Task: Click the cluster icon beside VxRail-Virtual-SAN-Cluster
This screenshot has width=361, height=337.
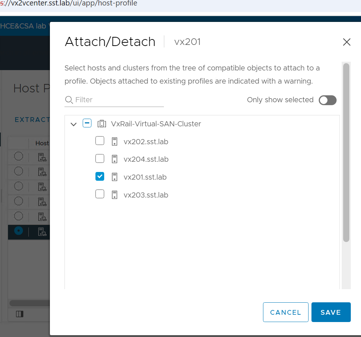Action: click(102, 124)
